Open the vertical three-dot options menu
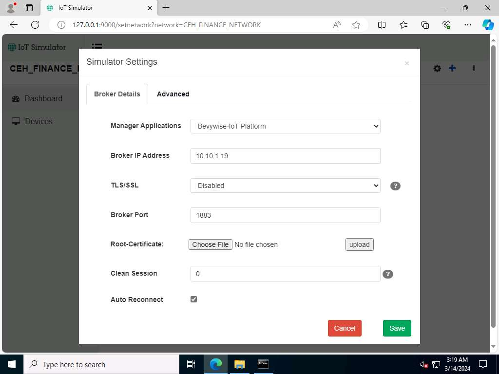 pos(474,68)
